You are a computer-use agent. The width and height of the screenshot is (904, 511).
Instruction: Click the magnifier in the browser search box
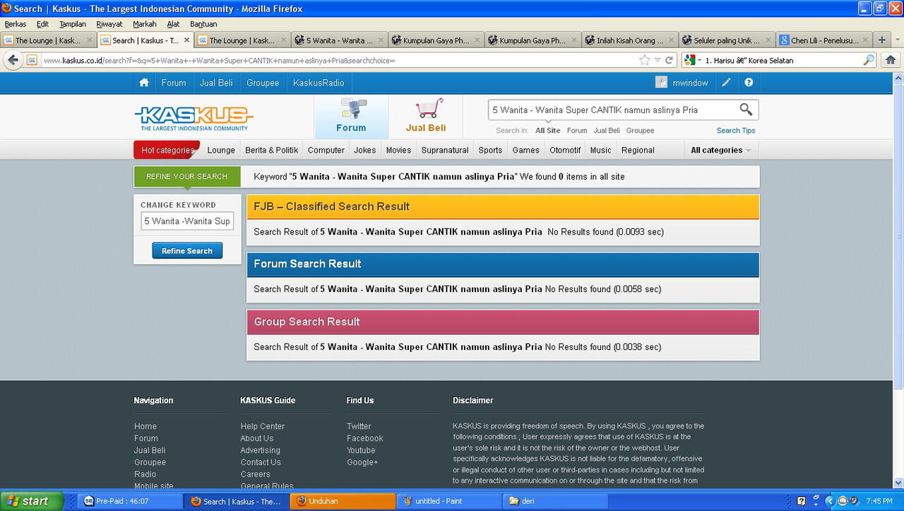coord(869,60)
